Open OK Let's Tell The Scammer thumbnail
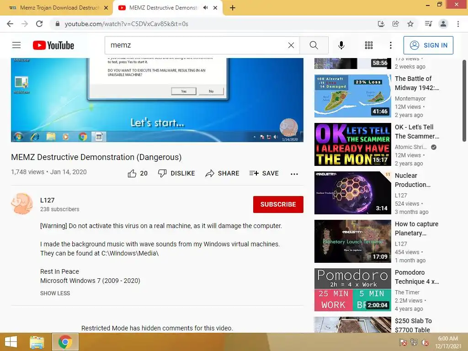This screenshot has height=351, width=468. [352, 144]
